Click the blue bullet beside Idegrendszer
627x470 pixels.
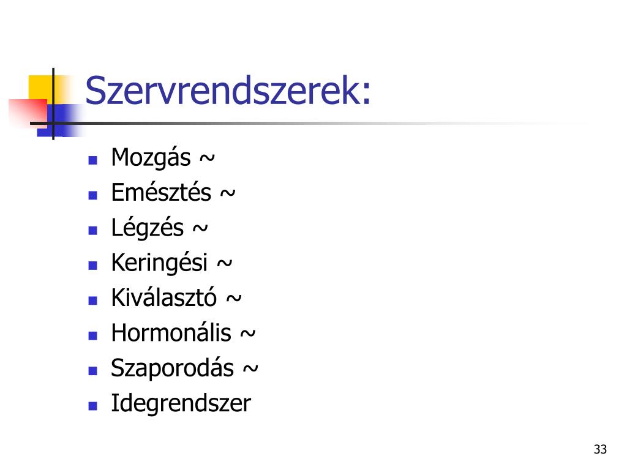(x=93, y=406)
